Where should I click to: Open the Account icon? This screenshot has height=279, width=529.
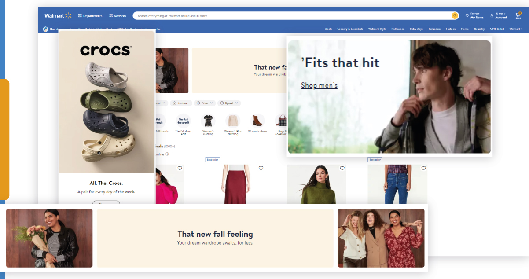(491, 15)
